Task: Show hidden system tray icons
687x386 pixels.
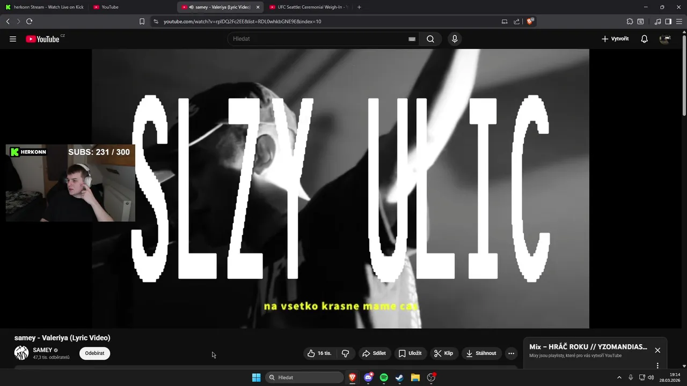Action: (619, 377)
